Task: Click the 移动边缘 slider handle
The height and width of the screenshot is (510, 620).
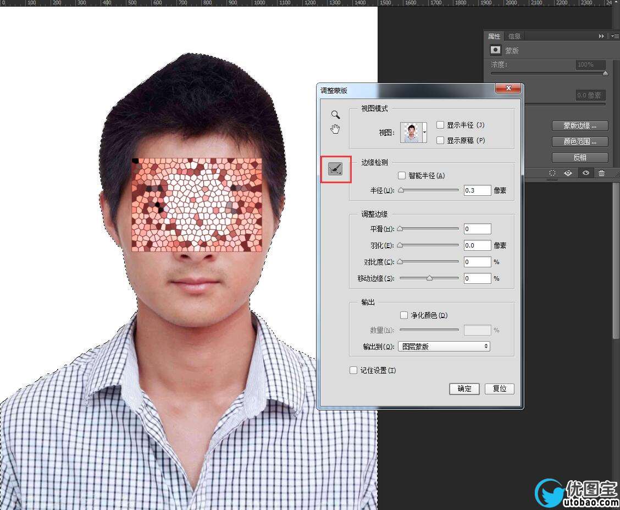Action: [429, 278]
